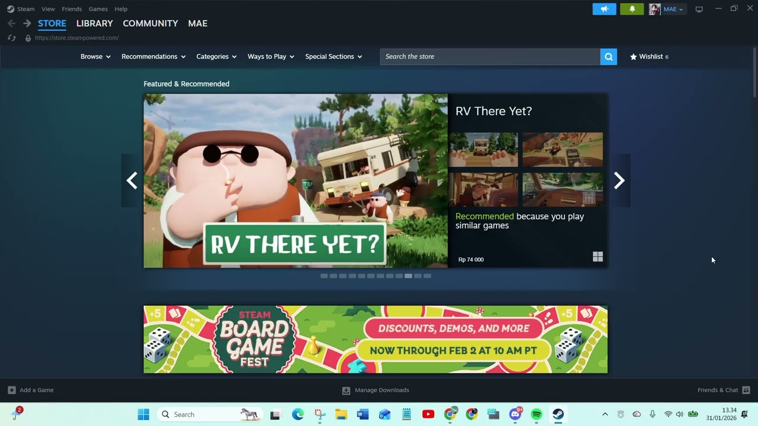Switch to the LIBRARY tab
Image resolution: width=758 pixels, height=426 pixels.
pos(95,23)
